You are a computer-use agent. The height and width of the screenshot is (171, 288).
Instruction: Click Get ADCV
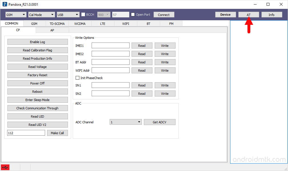(x=160, y=122)
